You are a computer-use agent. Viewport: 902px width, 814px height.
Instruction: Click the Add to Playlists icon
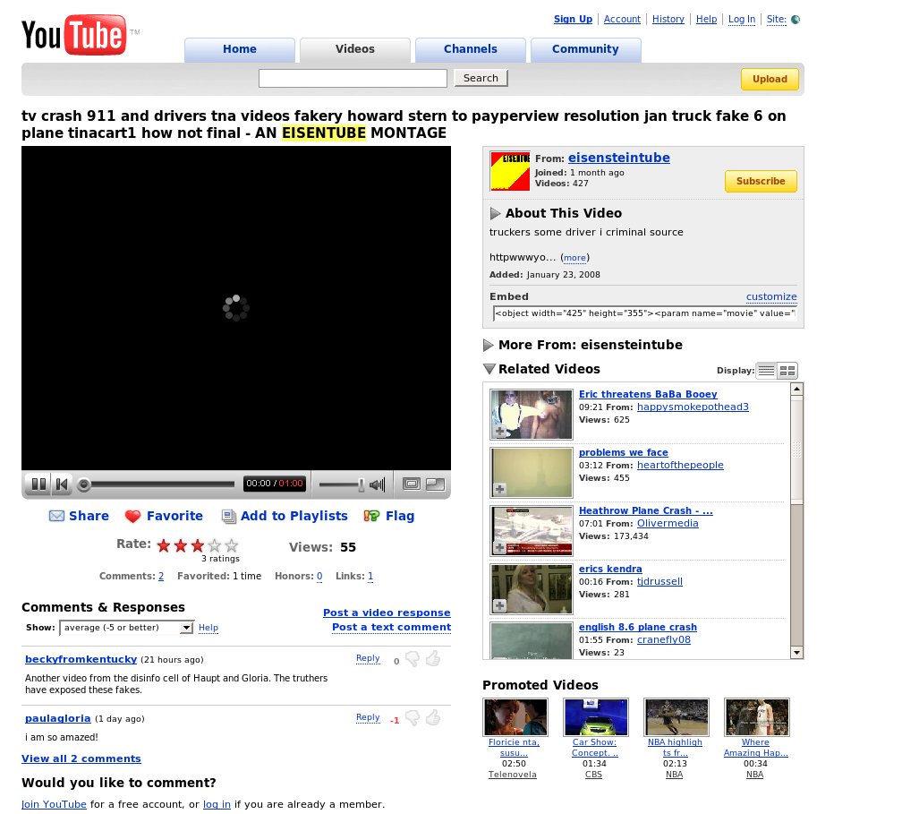pyautogui.click(x=228, y=517)
